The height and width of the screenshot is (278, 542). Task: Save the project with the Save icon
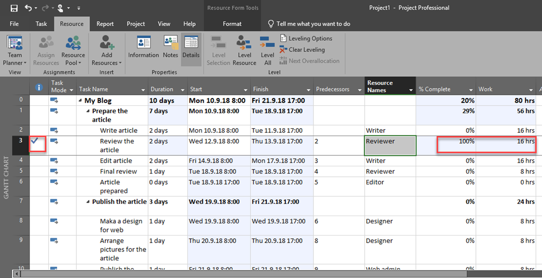14,8
